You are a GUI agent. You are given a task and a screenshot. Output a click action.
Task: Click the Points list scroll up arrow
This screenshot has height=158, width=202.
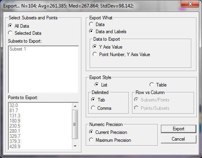tap(75, 106)
